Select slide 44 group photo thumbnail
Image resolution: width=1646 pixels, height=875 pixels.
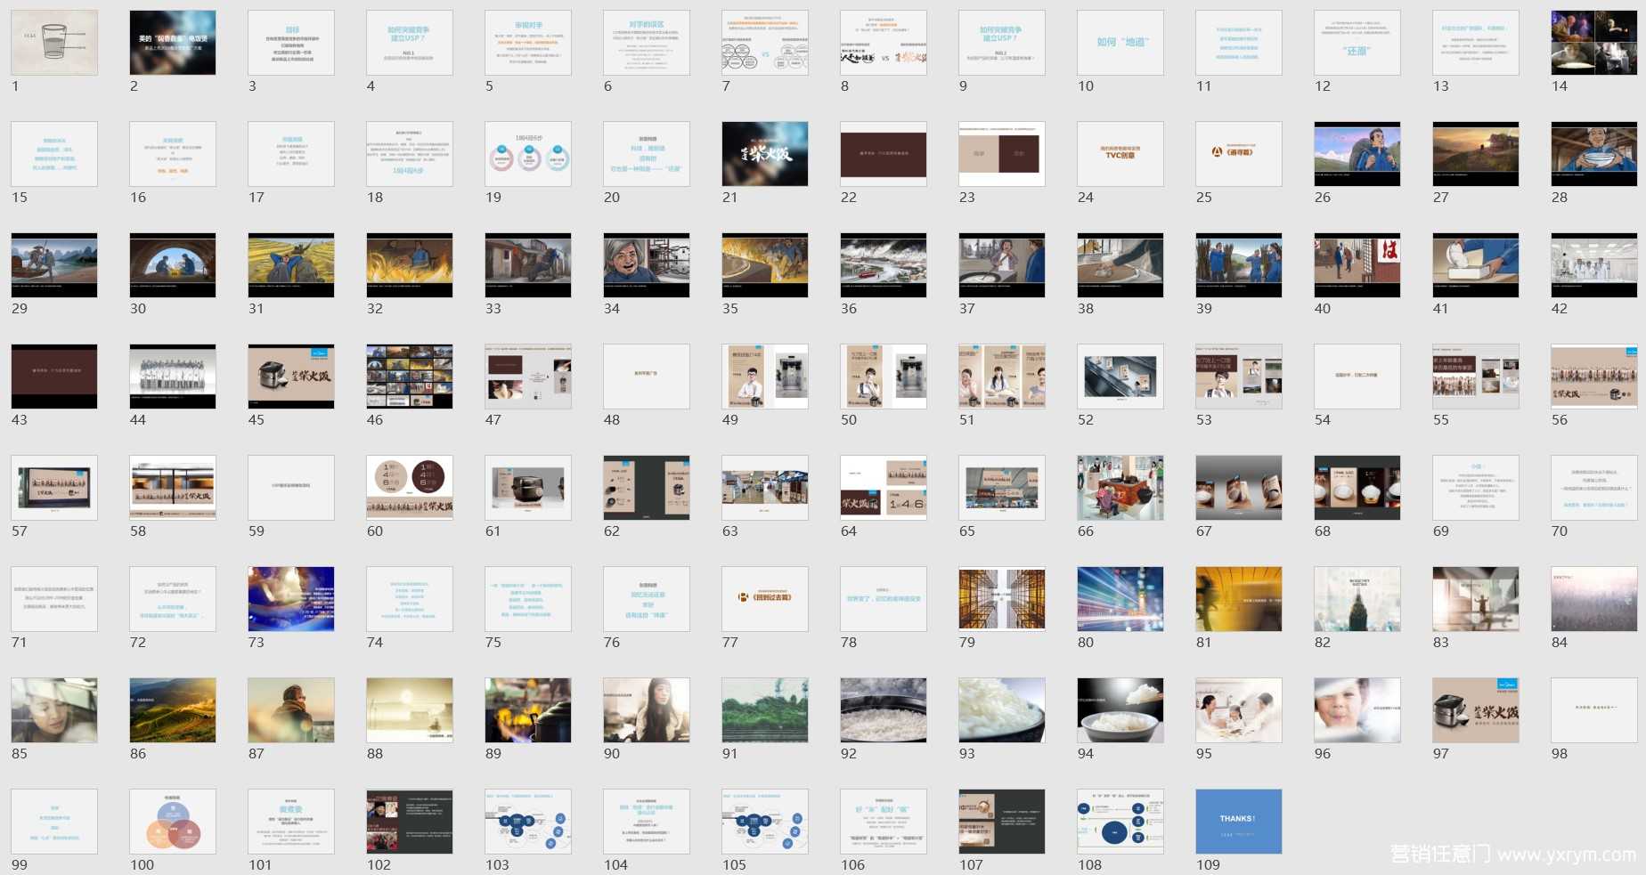coord(173,377)
